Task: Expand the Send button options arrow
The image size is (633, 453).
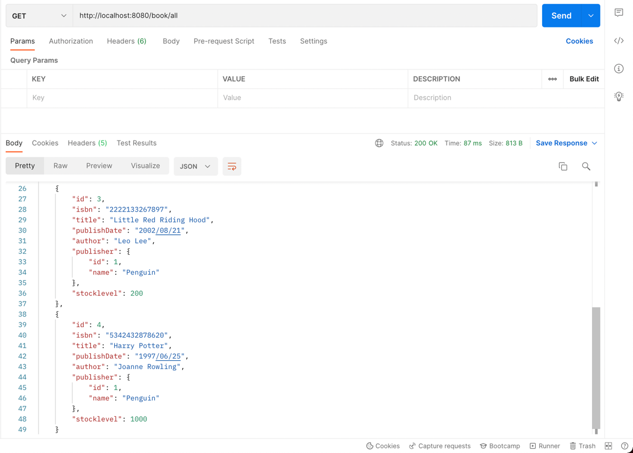Action: tap(590, 16)
